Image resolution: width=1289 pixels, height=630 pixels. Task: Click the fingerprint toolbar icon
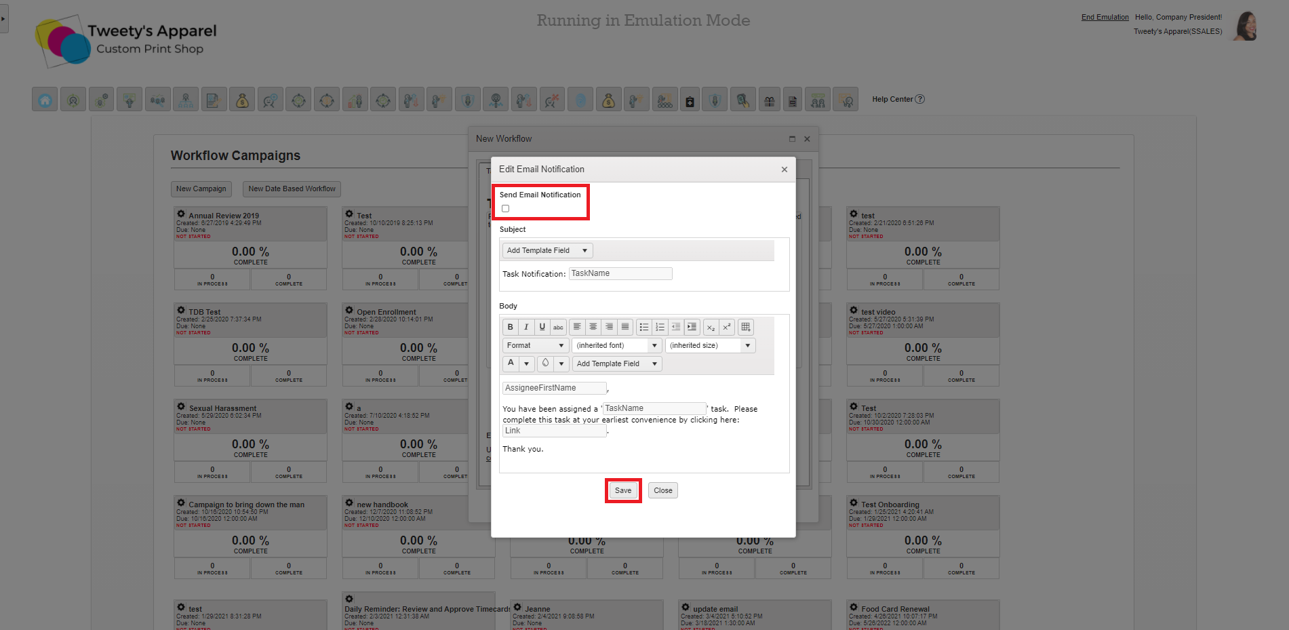[580, 100]
